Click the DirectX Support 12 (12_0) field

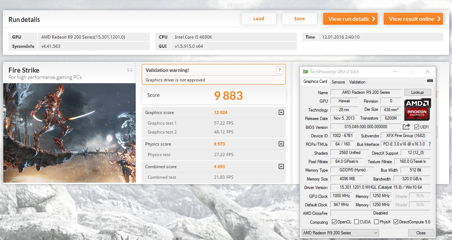(x=416, y=153)
